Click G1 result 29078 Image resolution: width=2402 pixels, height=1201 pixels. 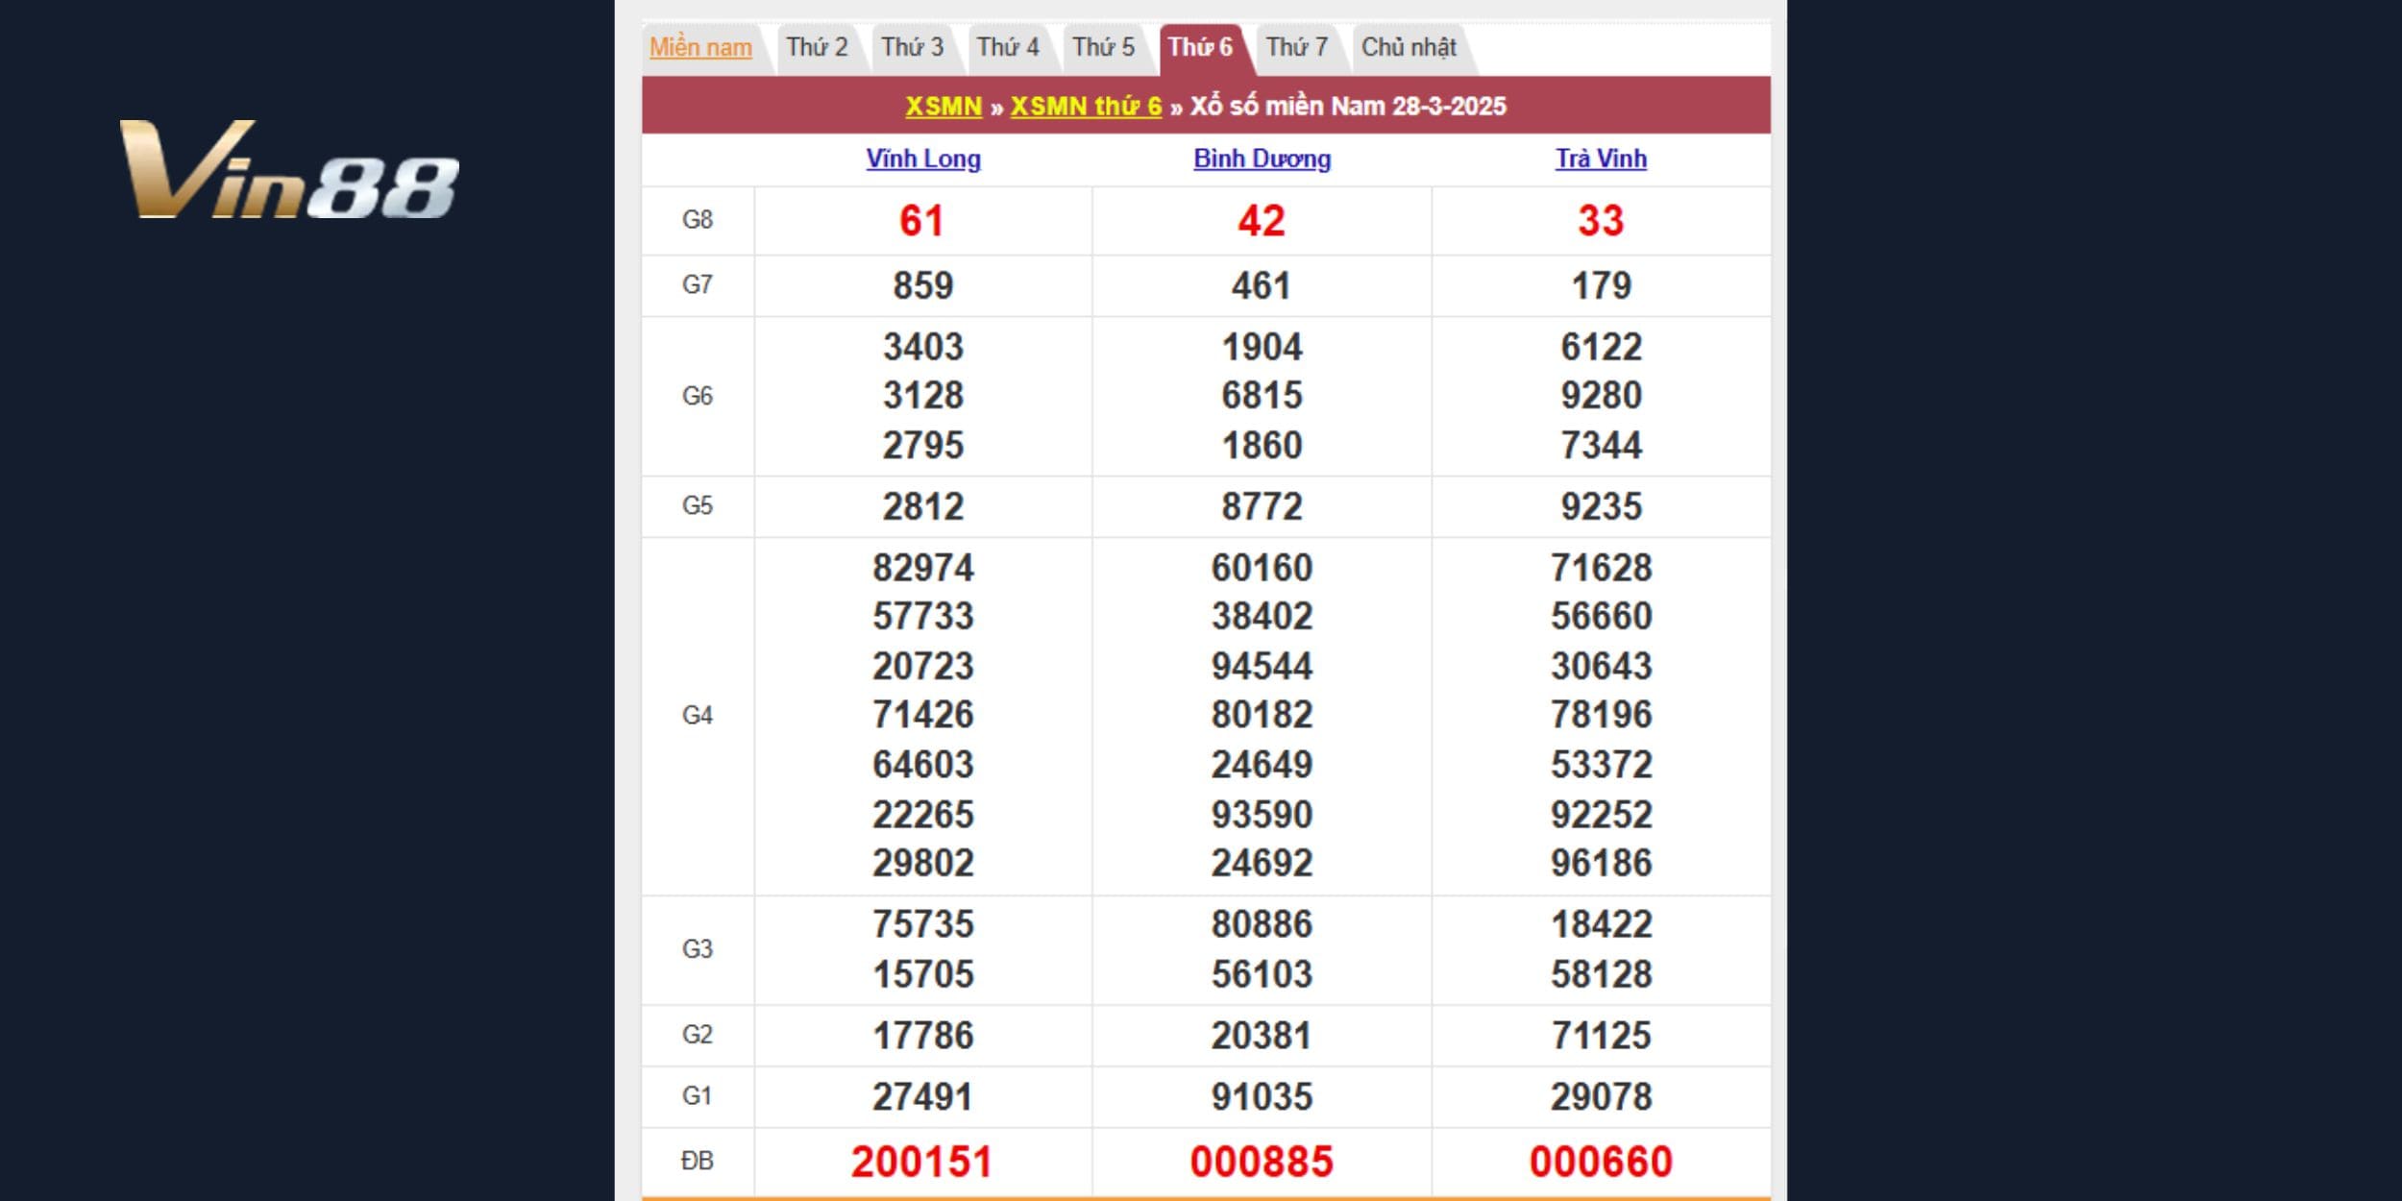tap(1602, 1096)
